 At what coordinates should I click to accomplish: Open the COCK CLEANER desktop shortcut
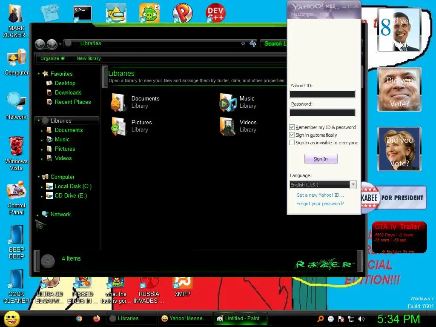click(x=16, y=287)
